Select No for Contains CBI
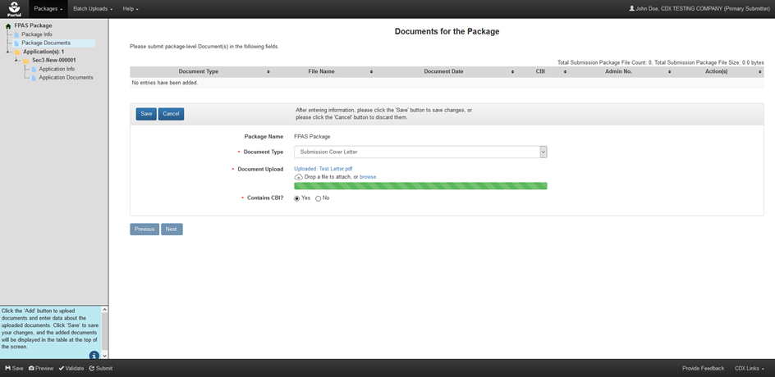 [x=319, y=198]
